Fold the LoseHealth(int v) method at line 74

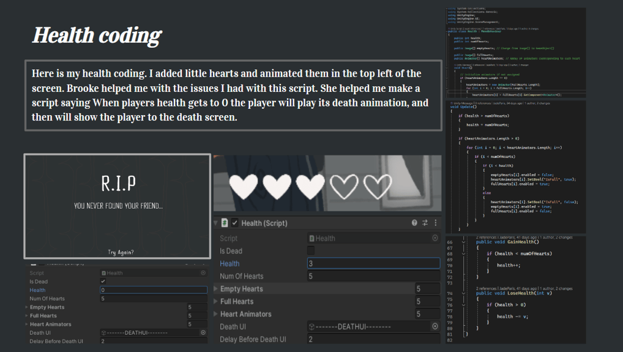tap(463, 293)
